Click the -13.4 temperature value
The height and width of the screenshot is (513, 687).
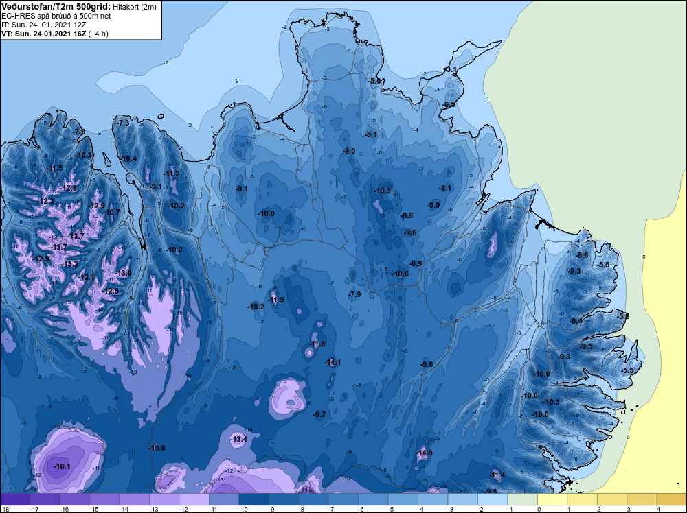click(239, 439)
